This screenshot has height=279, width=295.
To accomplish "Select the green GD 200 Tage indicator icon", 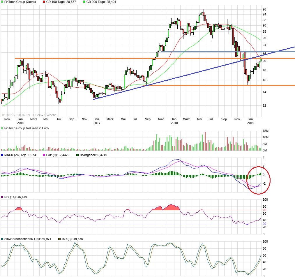I will (x=84, y=2).
